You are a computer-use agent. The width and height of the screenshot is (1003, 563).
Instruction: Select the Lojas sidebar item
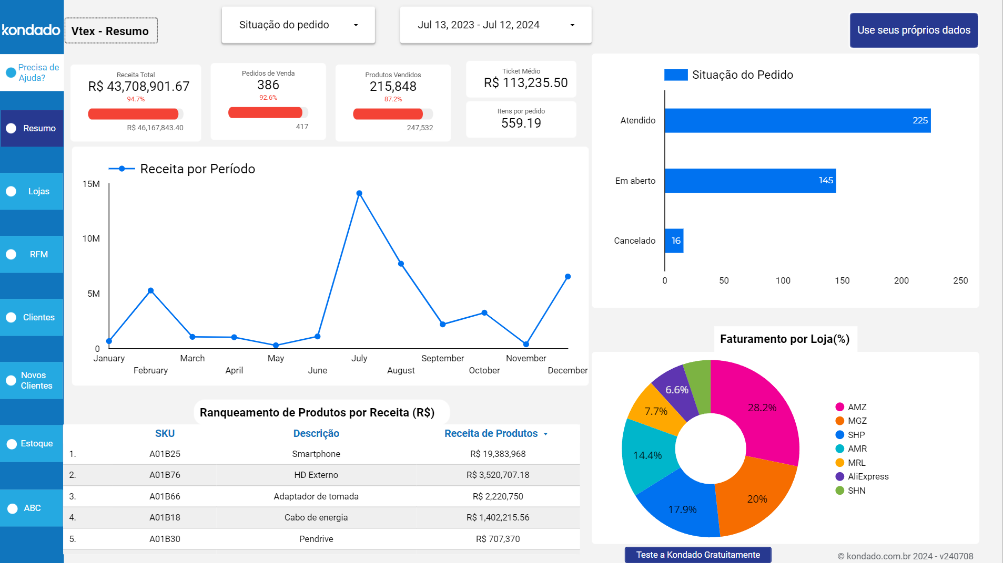[x=32, y=191]
